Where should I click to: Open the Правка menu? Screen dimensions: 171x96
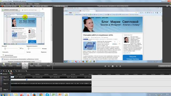tap(8, 4)
